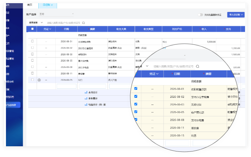
Task: Click the bar chart icon beside 本月合计
Action: click(x=86, y=92)
